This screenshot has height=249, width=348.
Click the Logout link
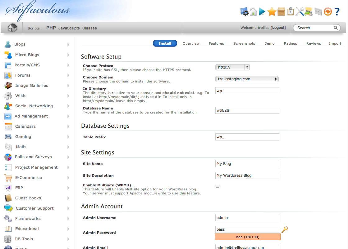coord(279,28)
